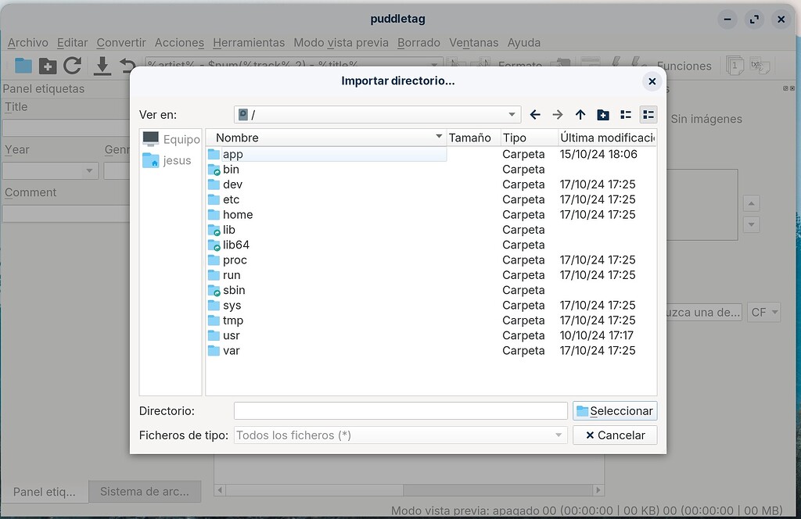Open the Ayuda menu

click(523, 43)
